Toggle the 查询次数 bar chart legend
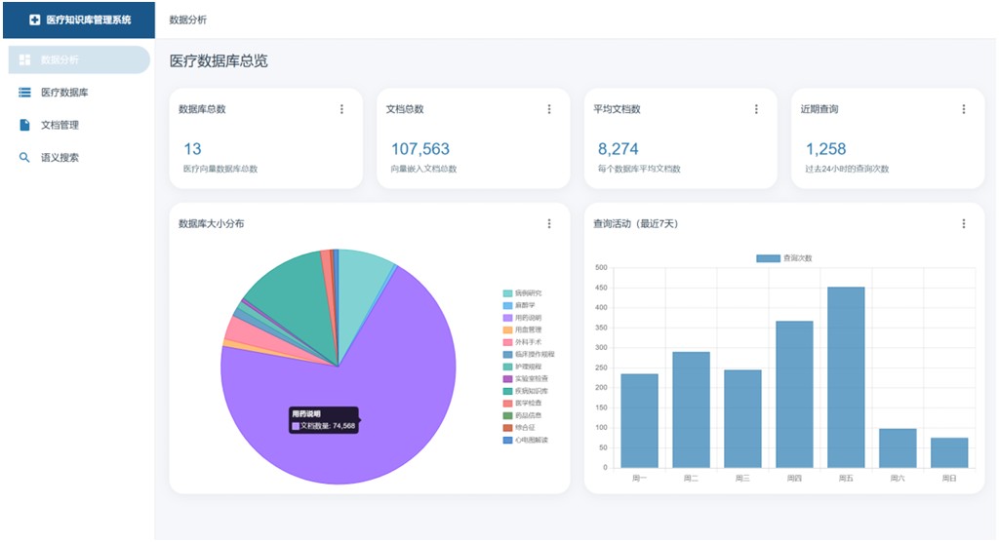Screen dimensions: 999x542 point(783,258)
